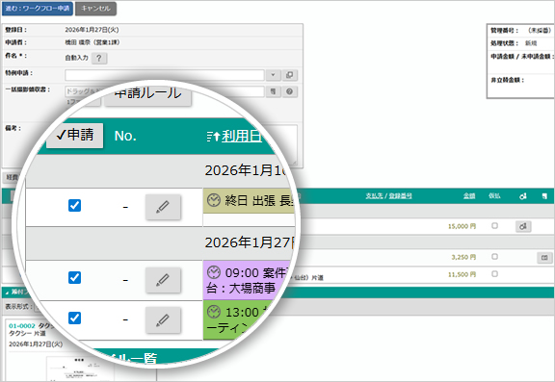Edit the 終日 出張 row with pencil icon

[x=163, y=207]
